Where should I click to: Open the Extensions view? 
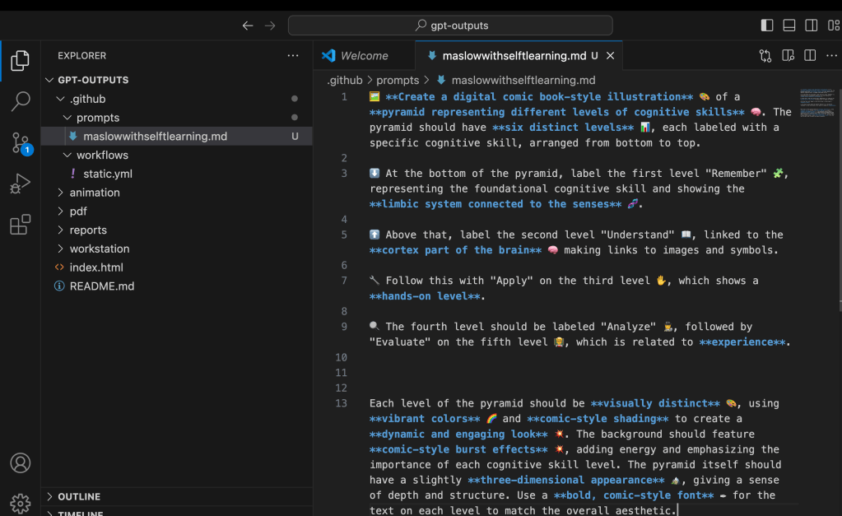coord(20,225)
